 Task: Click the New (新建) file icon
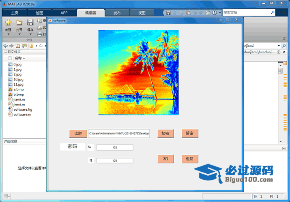coord(8,22)
